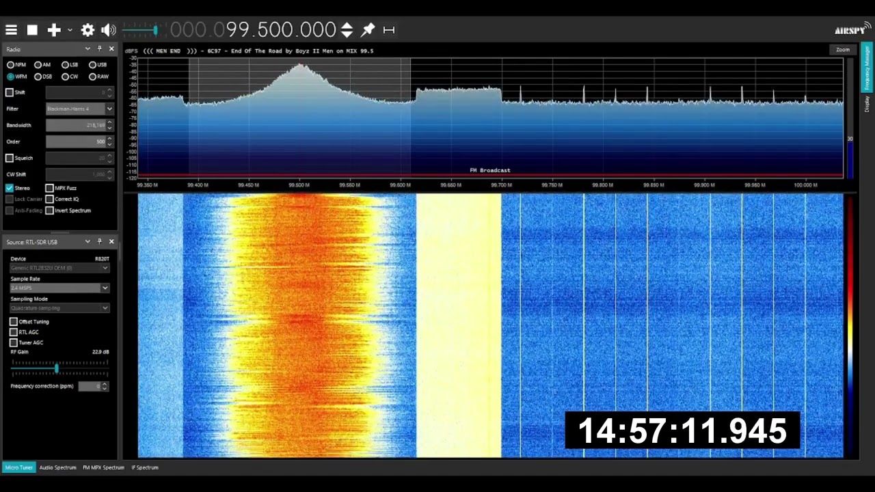Click the frequency up/down arrows icon
This screenshot has height=492, width=875.
click(347, 30)
